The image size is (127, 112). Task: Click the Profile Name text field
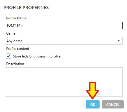[x=64, y=26]
